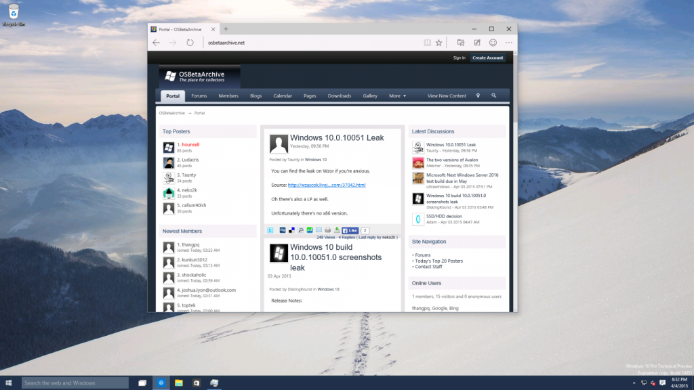Reload the page with the refresh icon

[x=190, y=43]
